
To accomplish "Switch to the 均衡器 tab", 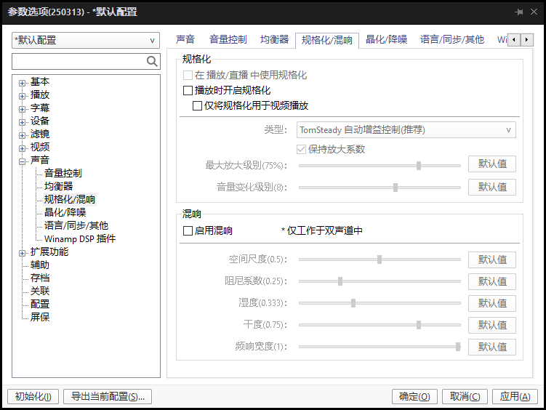I will (x=274, y=39).
